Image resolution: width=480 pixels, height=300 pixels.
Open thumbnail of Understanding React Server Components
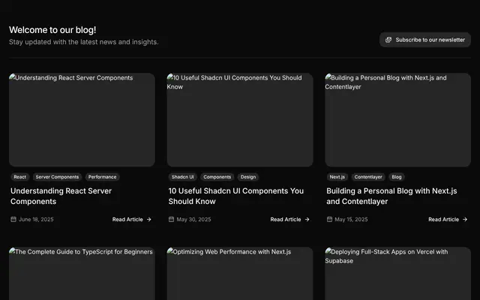(x=82, y=120)
